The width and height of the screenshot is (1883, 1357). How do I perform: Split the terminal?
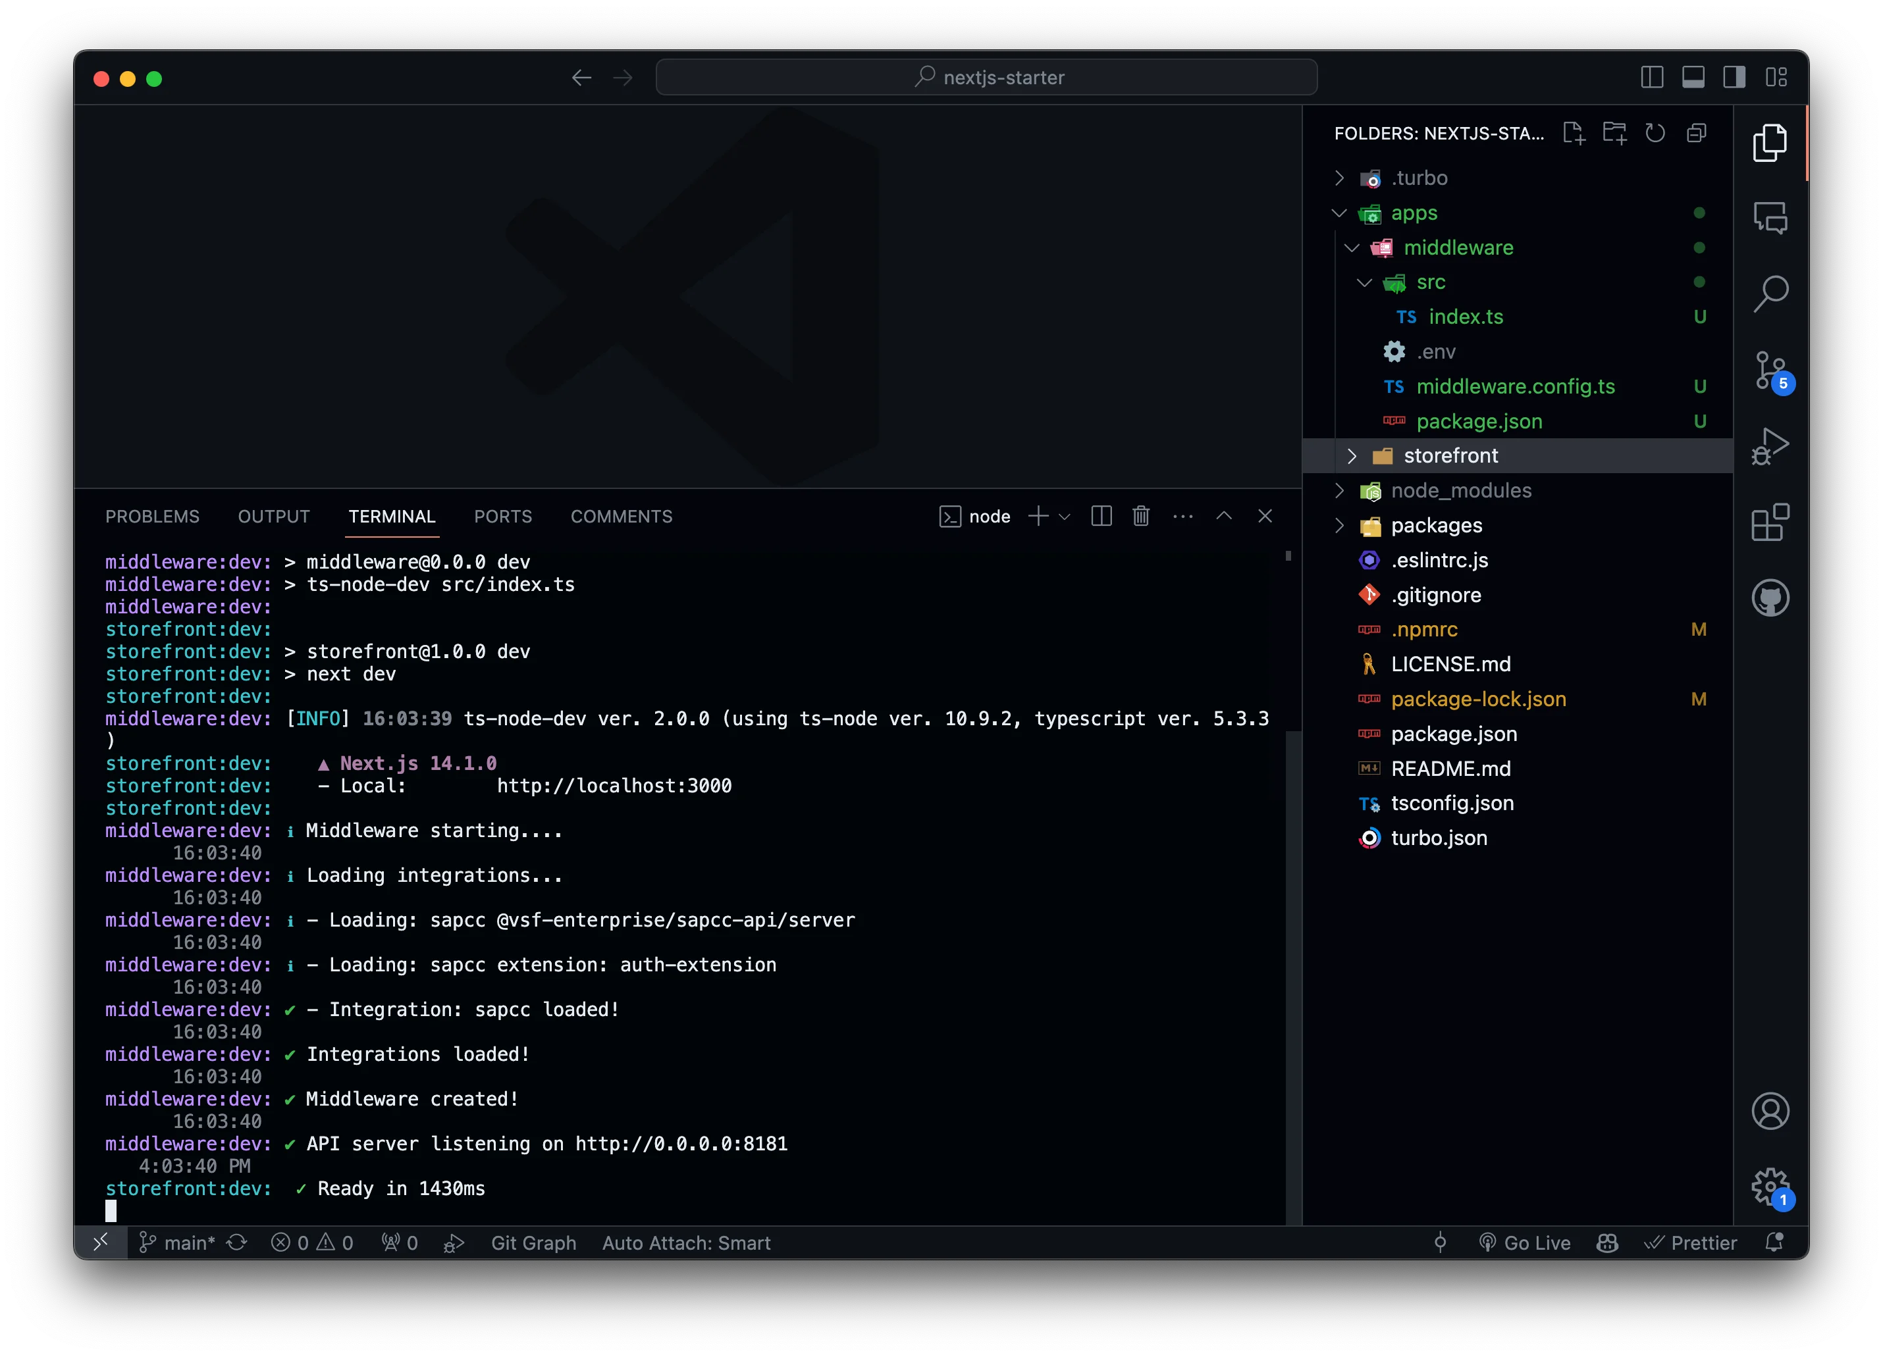pyautogui.click(x=1101, y=515)
